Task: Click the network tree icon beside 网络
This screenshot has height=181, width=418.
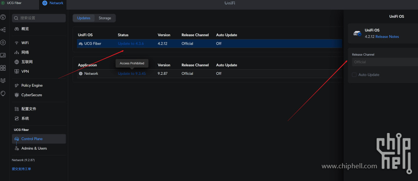Action: pos(17,52)
